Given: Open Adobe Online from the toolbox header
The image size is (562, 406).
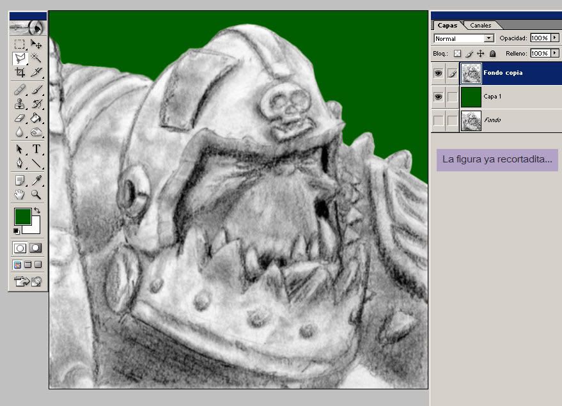Looking at the screenshot, I should [x=28, y=27].
